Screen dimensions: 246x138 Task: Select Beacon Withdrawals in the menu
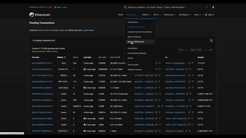[140, 42]
